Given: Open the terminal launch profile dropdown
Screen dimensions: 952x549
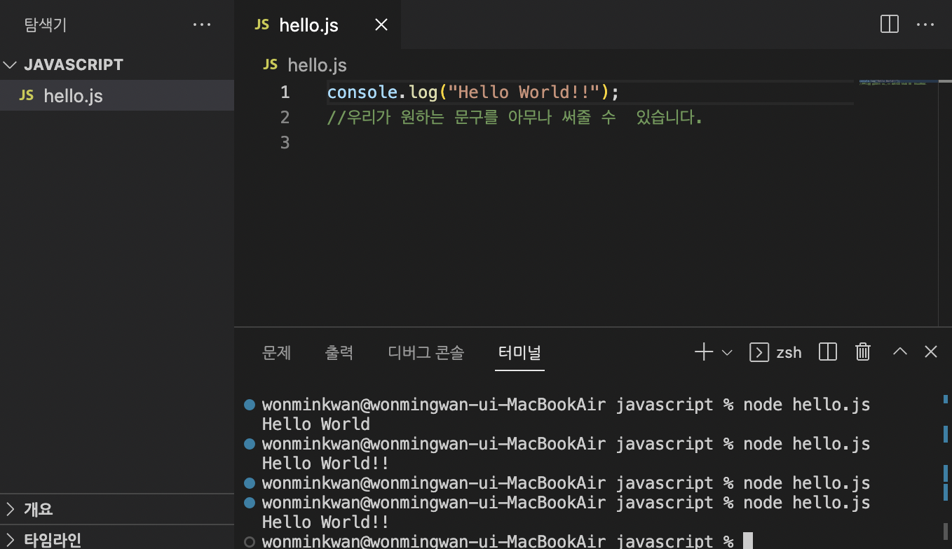Looking at the screenshot, I should 727,352.
